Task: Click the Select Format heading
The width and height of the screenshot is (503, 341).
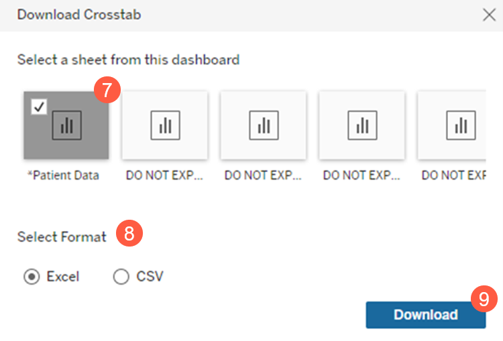Action: tap(62, 236)
